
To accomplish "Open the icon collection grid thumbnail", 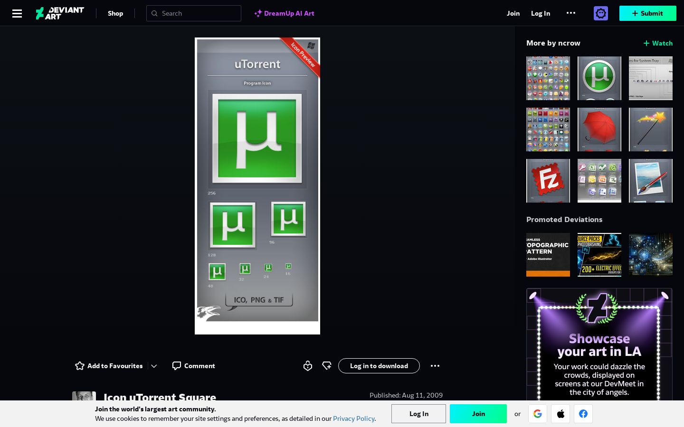I will (x=548, y=78).
